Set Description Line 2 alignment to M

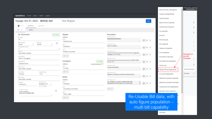click(x=147, y=48)
